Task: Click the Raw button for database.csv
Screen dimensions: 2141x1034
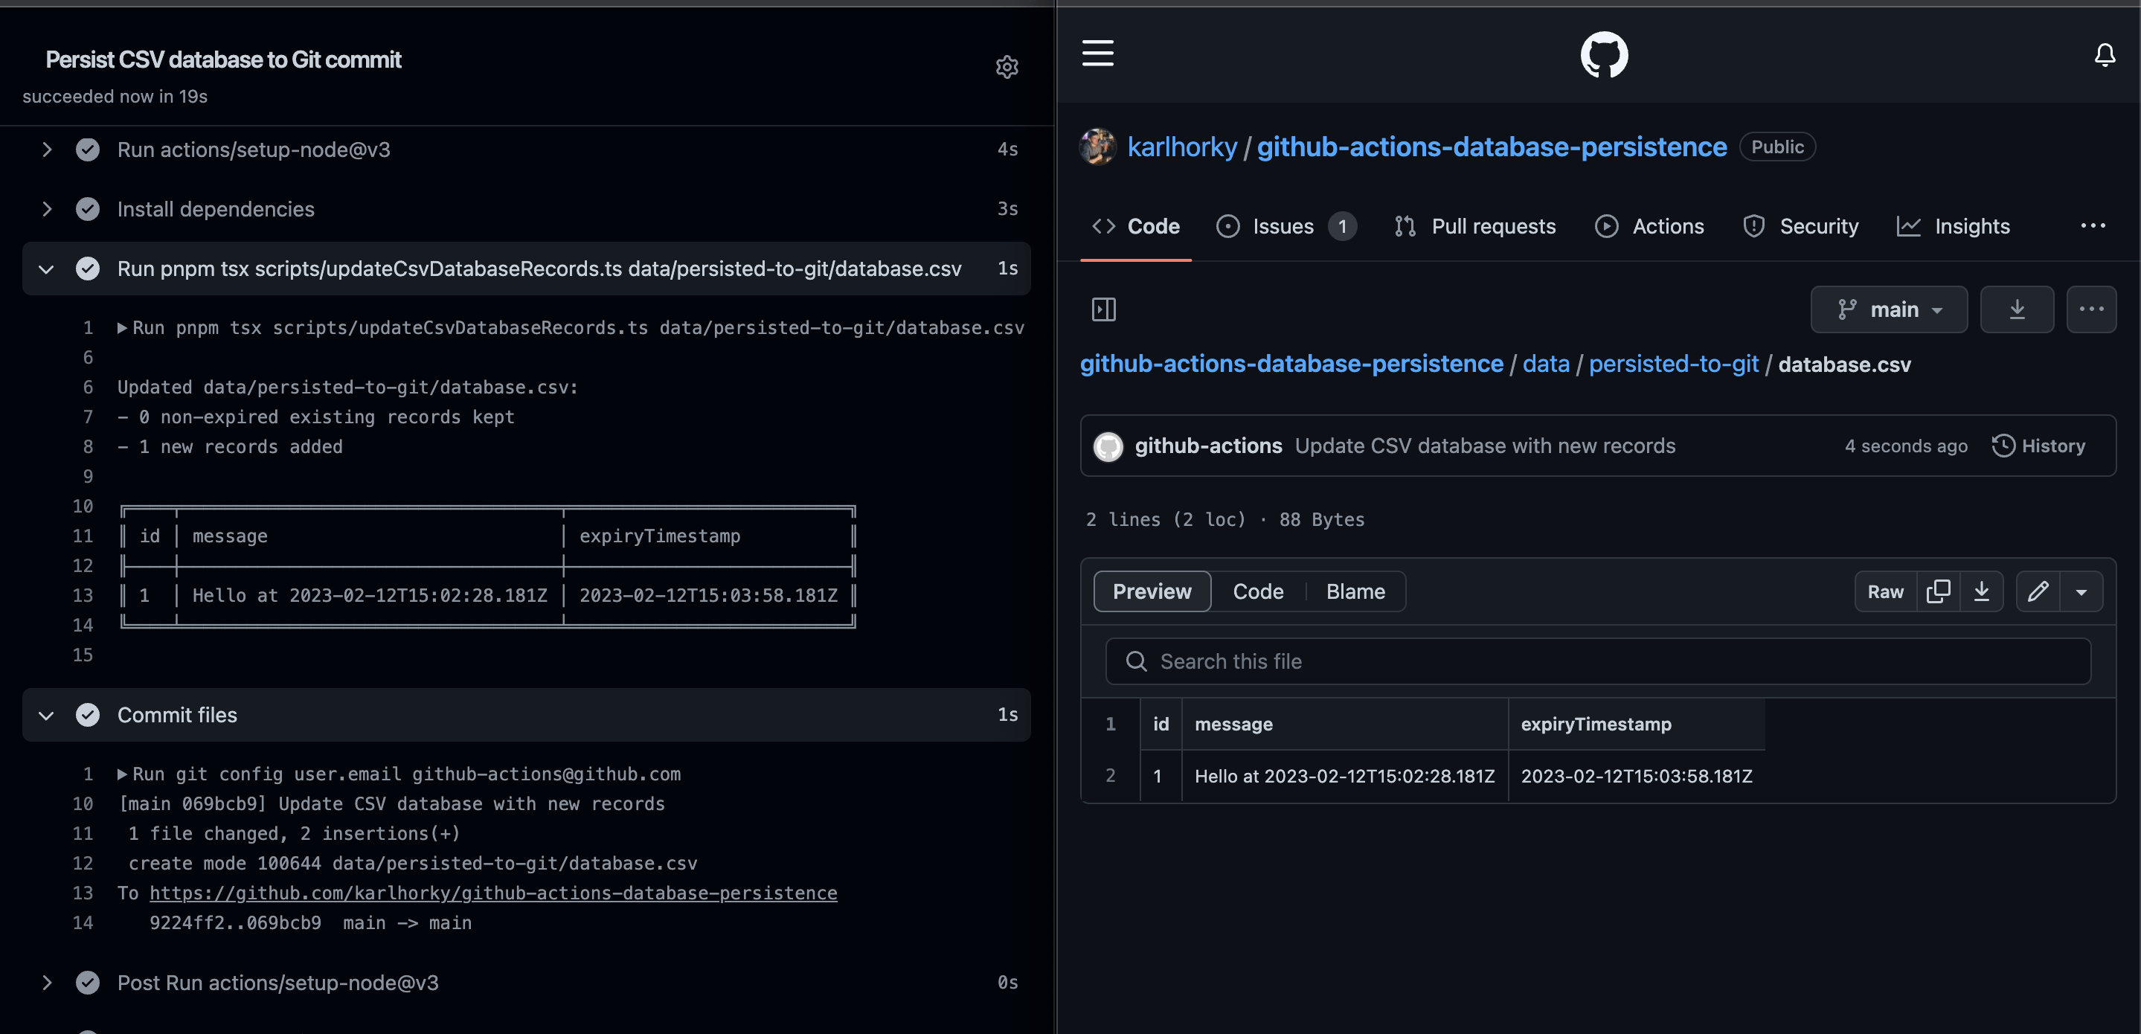Action: 1884,590
